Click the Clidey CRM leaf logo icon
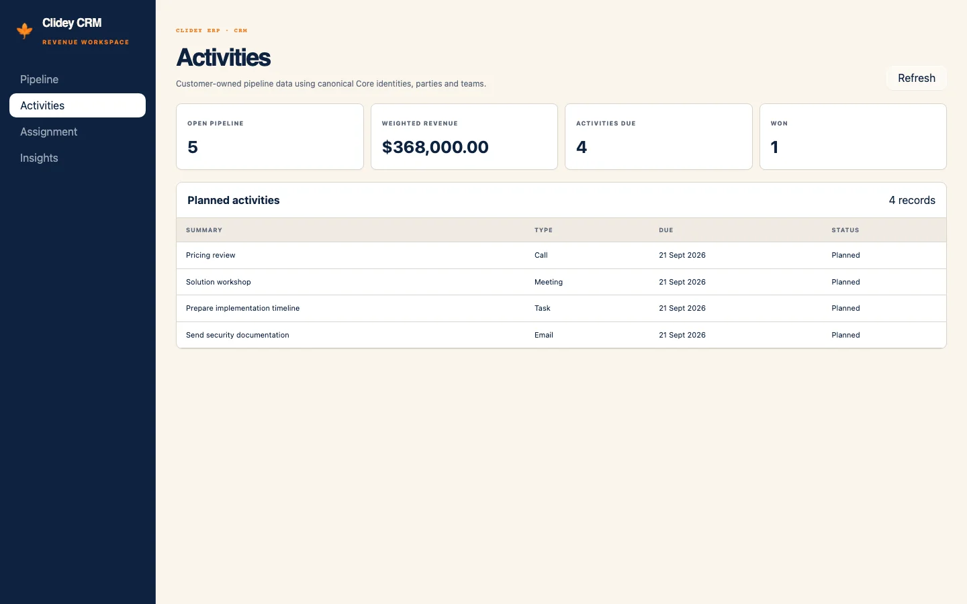 click(x=25, y=31)
